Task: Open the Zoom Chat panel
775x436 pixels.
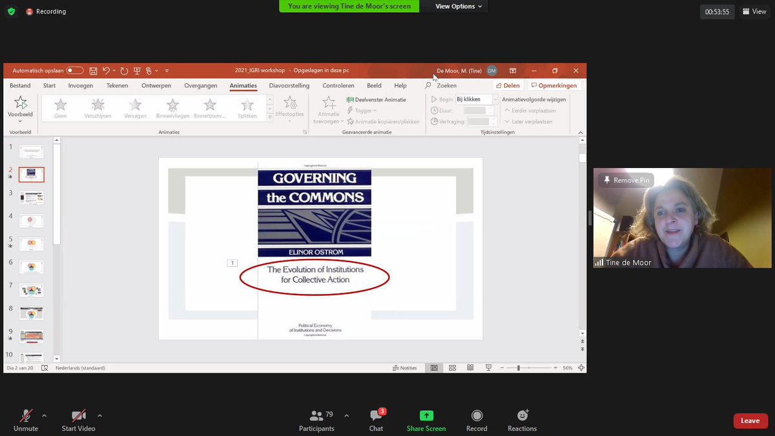Action: (376, 420)
